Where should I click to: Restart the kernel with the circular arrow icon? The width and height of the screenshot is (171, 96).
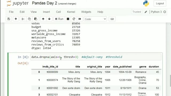(x=74, y=19)
